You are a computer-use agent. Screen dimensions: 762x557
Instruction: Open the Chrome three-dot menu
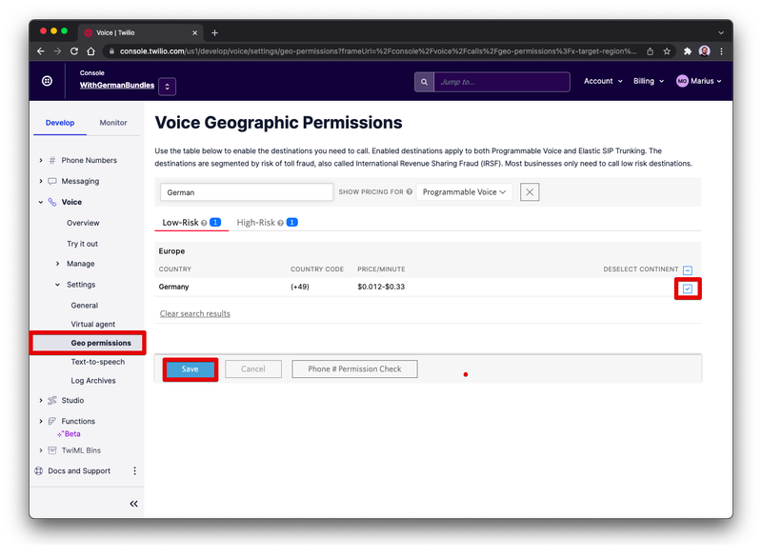pyautogui.click(x=721, y=51)
